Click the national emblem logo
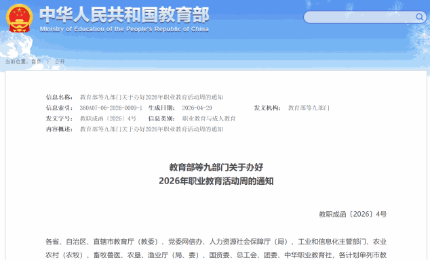The height and width of the screenshot is (260, 430). coord(19,18)
